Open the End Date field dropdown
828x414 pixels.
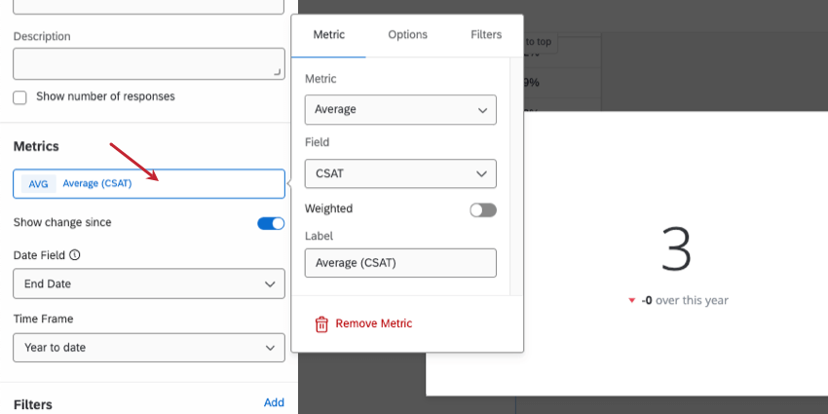click(149, 283)
